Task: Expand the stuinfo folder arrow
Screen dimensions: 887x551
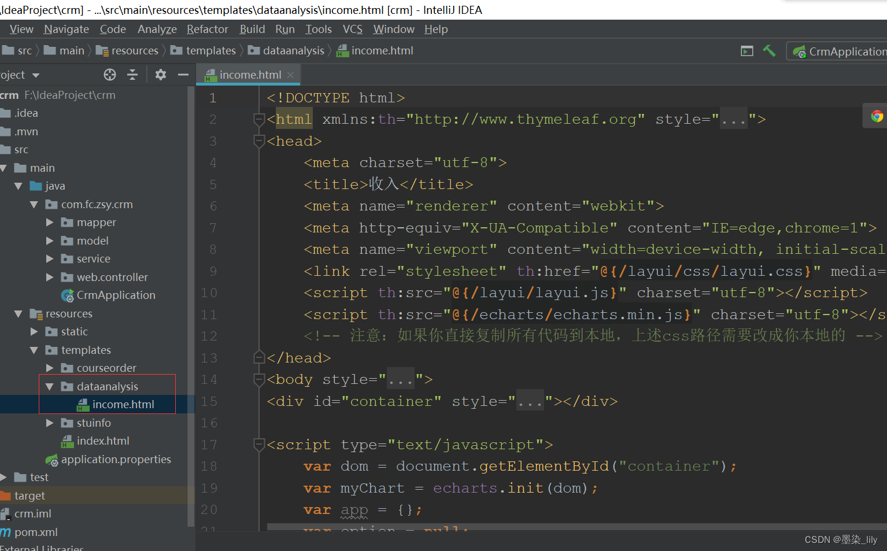Action: [x=50, y=423]
